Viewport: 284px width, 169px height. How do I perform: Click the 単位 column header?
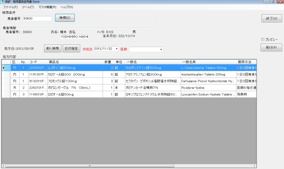119,62
